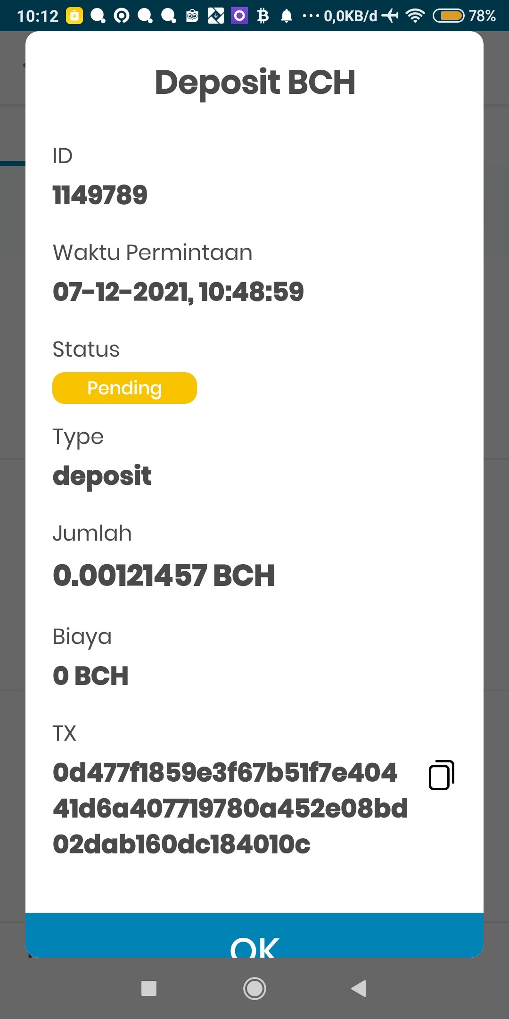Tap the purple circle app notification icon
This screenshot has width=509, height=1019.
[x=239, y=16]
